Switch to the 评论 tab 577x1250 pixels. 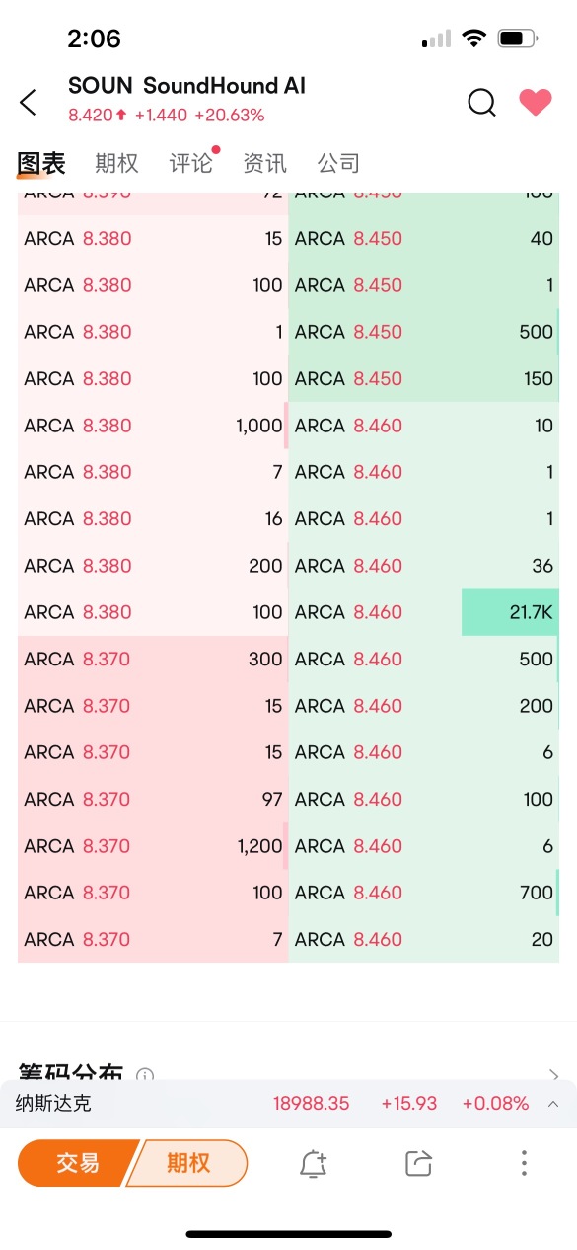coord(190,163)
